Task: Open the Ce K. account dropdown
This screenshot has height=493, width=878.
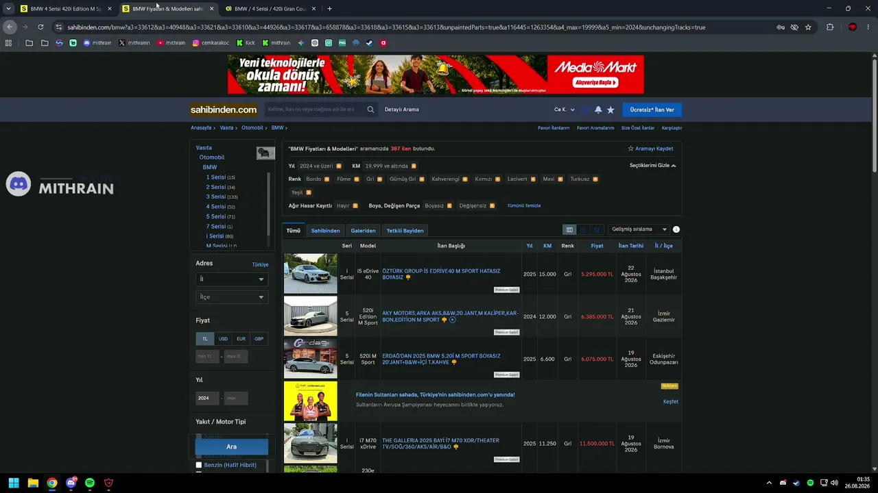Action: pos(564,110)
